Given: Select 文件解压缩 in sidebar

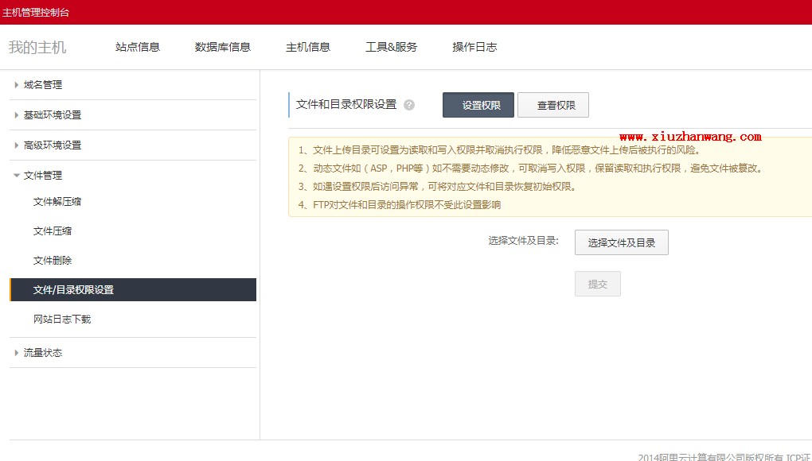Looking at the screenshot, I should [x=57, y=202].
